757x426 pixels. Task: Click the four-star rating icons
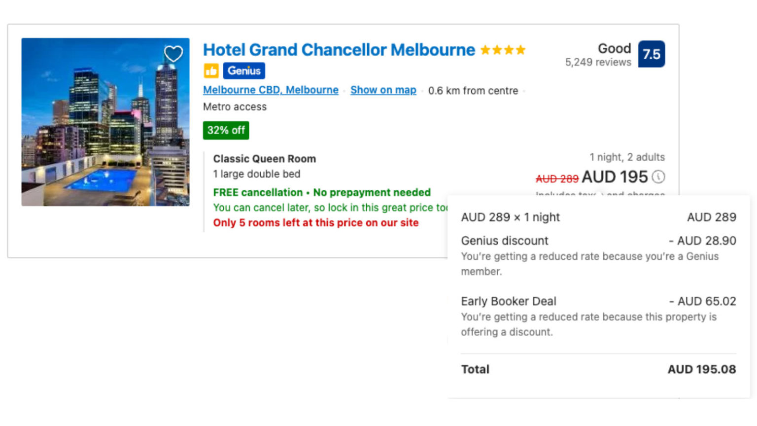[503, 50]
